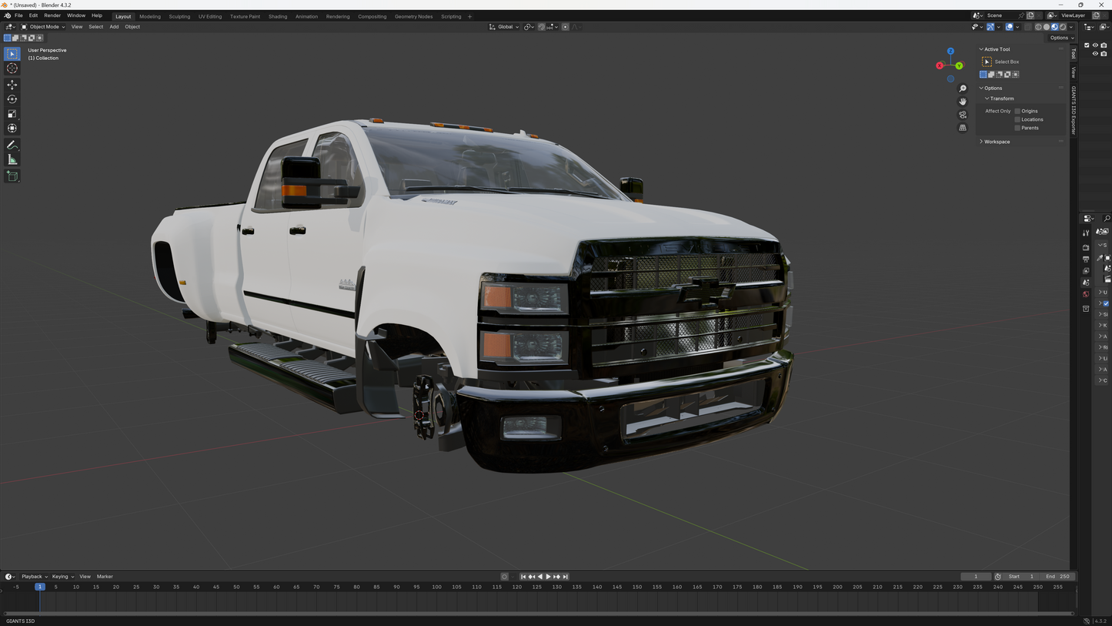1112x626 pixels.
Task: Toggle snapping magnet icon
Action: 542,27
